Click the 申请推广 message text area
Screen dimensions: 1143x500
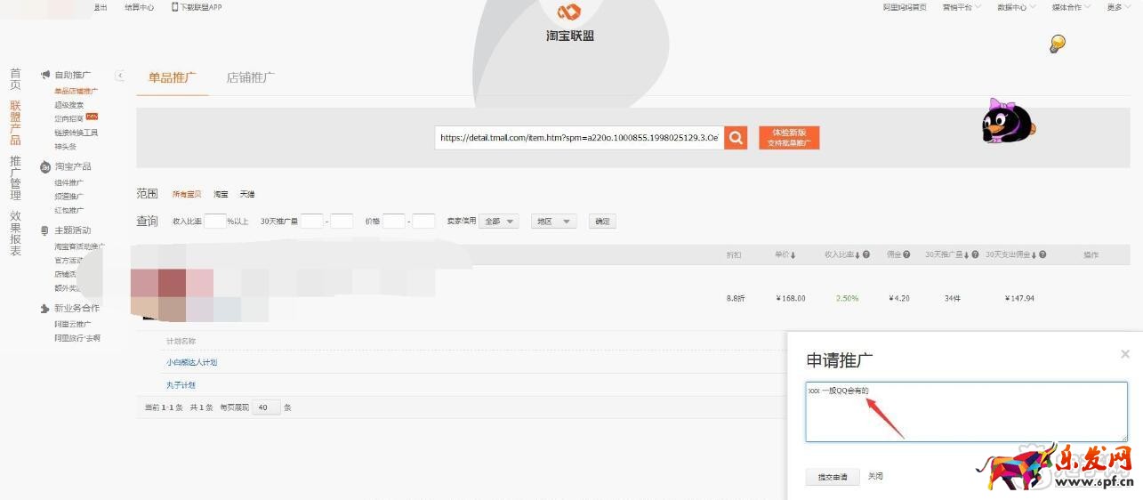point(966,412)
